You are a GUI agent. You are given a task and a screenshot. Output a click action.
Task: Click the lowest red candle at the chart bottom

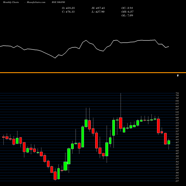(55, 176)
